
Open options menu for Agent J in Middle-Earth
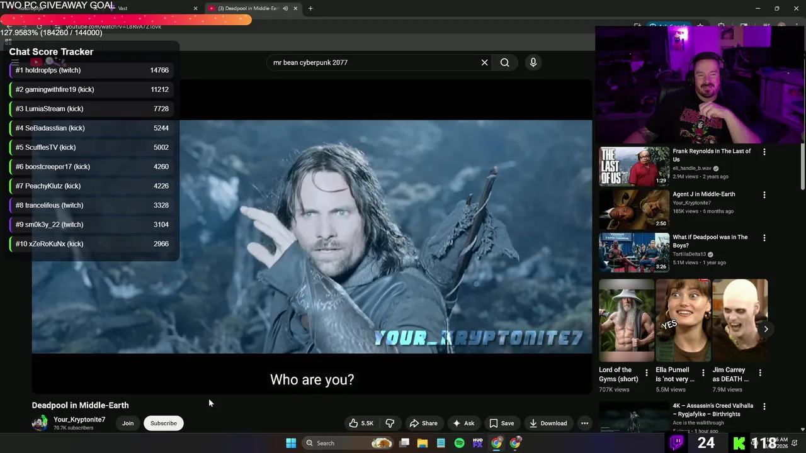coord(764,195)
